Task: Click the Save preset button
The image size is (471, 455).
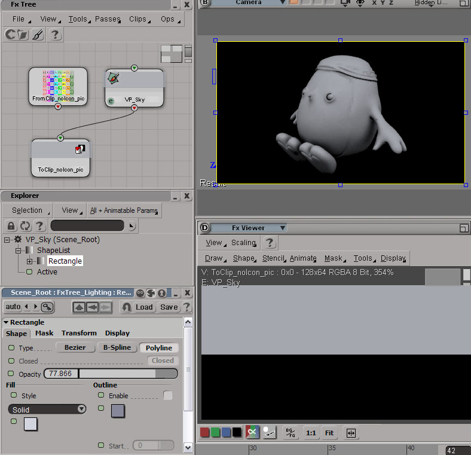Action: pyautogui.click(x=169, y=307)
